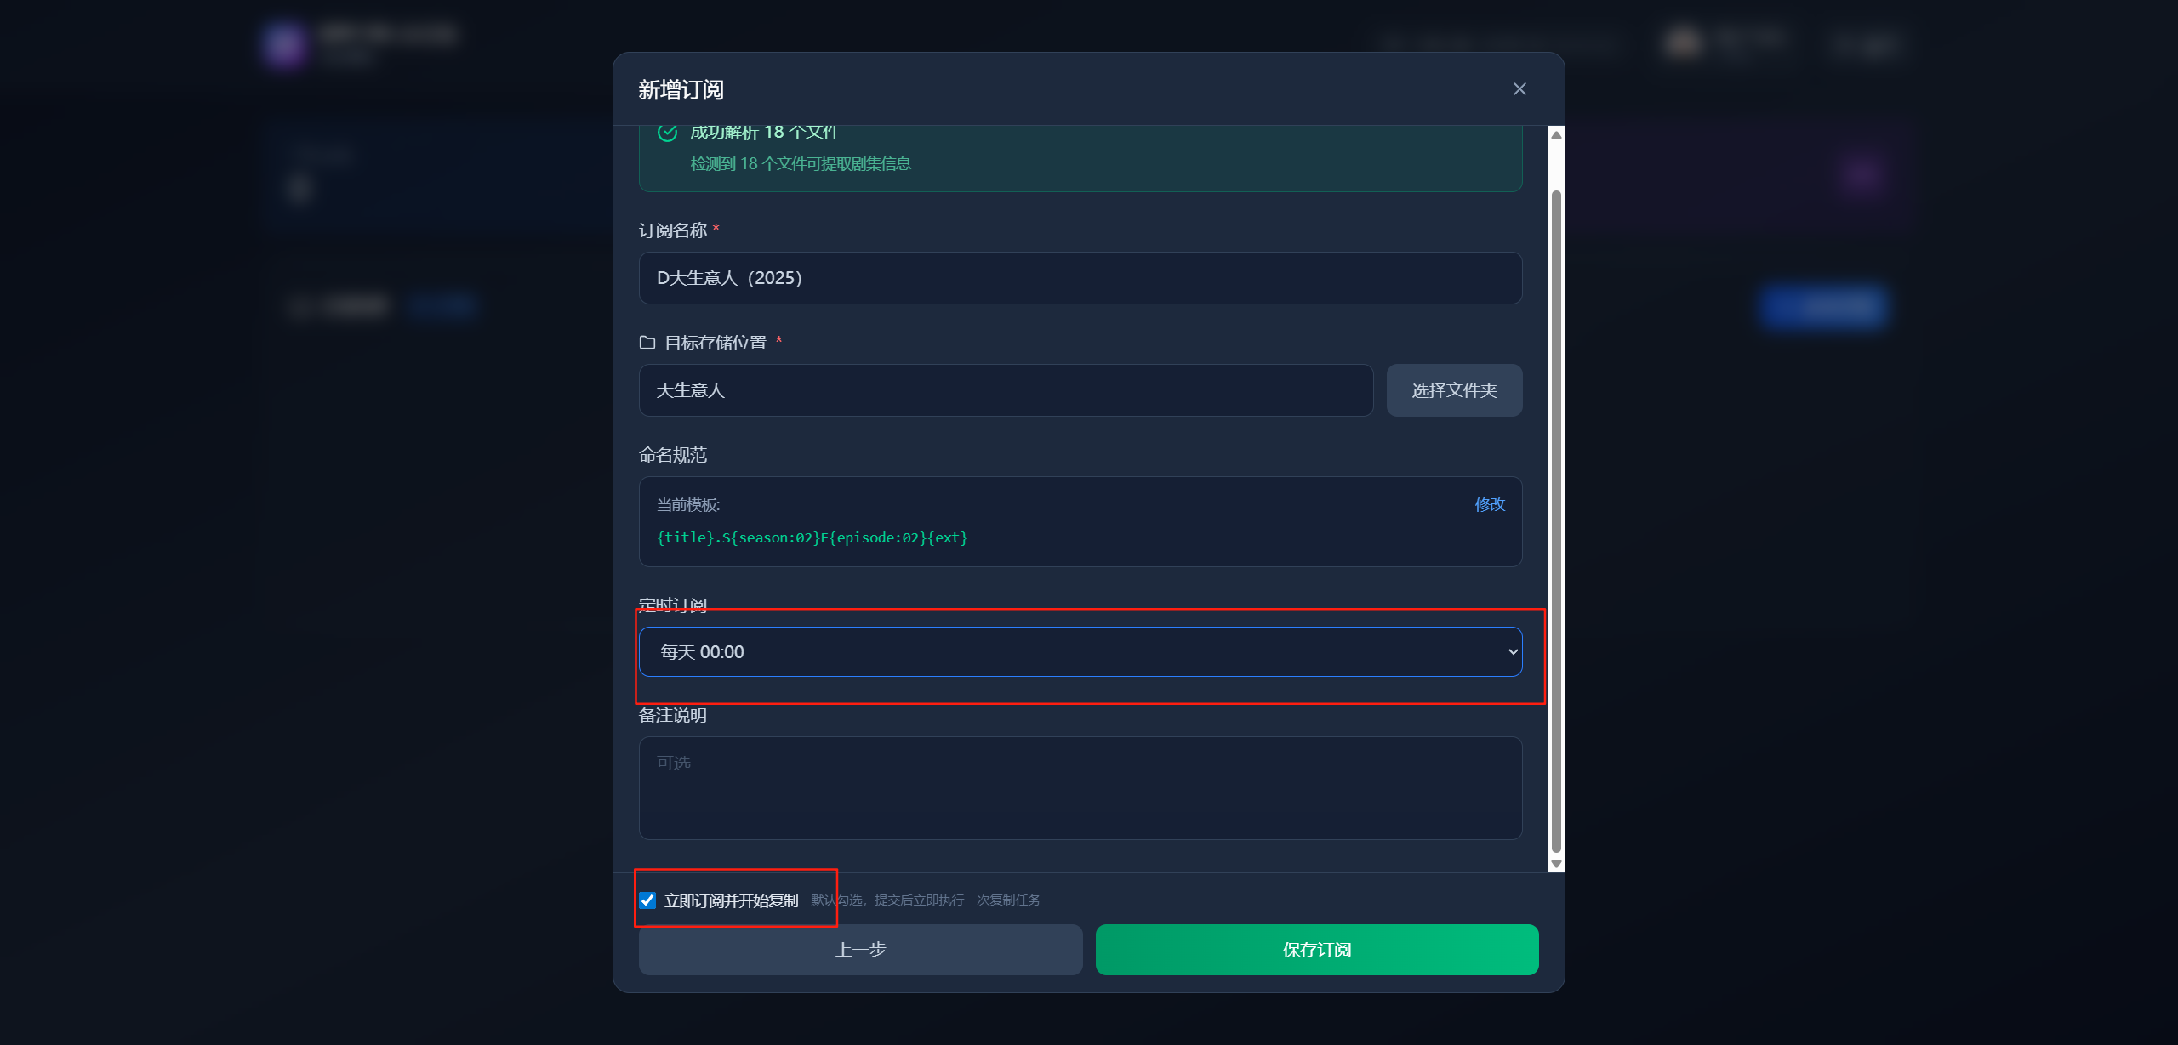
Task: Click the green success checkmark icon
Action: coord(668,133)
